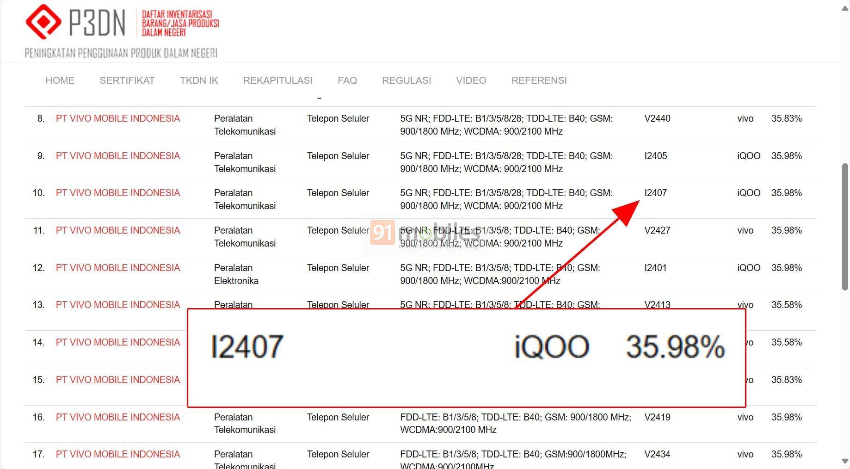Image resolution: width=850 pixels, height=469 pixels.
Task: Select model number I2405 in row 9
Action: (x=656, y=156)
